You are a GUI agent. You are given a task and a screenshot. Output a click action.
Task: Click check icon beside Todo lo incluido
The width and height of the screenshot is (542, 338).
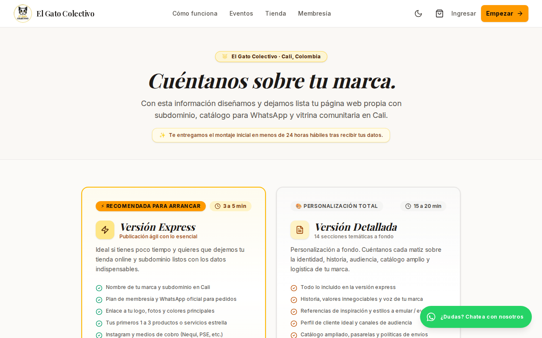click(x=294, y=288)
